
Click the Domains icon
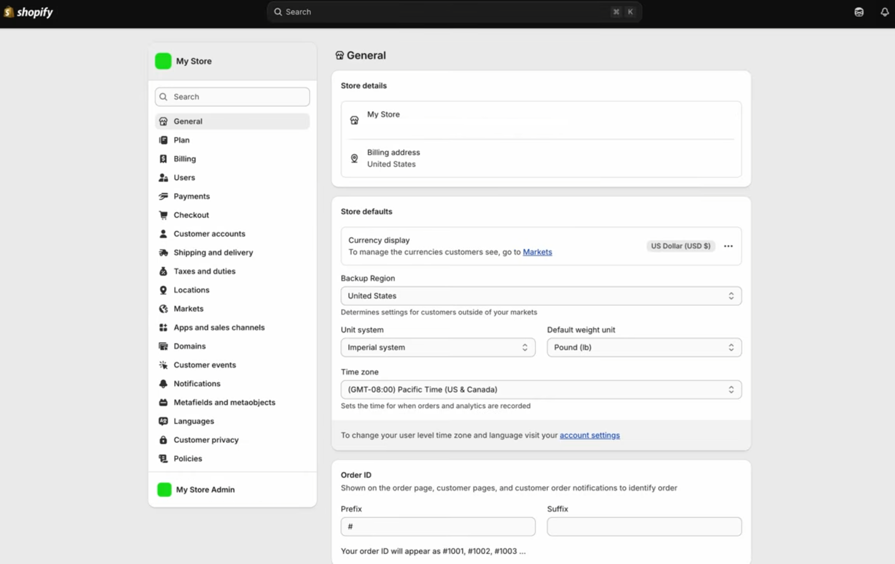tap(163, 346)
